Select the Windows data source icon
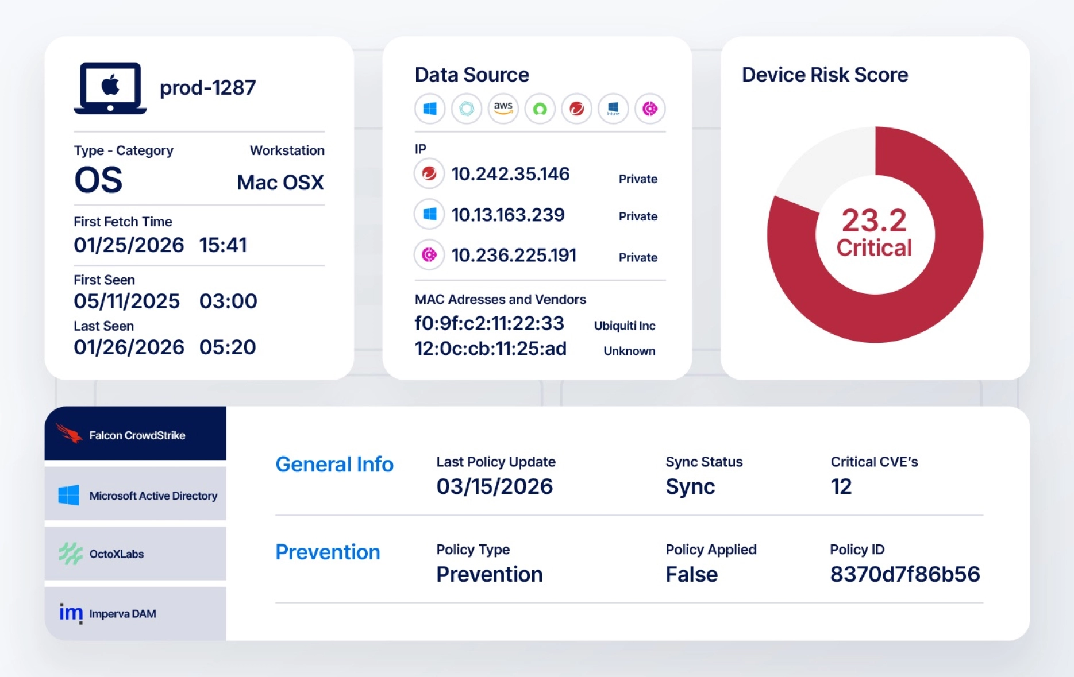Screen dimensions: 1074x677 click(x=430, y=109)
